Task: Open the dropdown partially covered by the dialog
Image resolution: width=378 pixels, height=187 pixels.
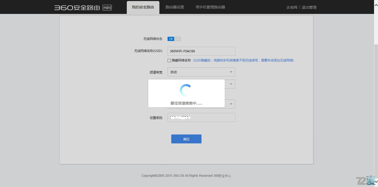Action: click(x=231, y=84)
